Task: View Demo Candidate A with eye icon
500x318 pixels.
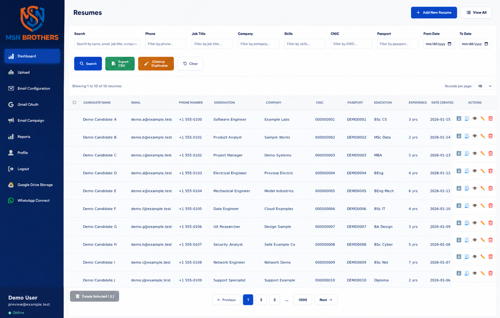Action: (475, 118)
